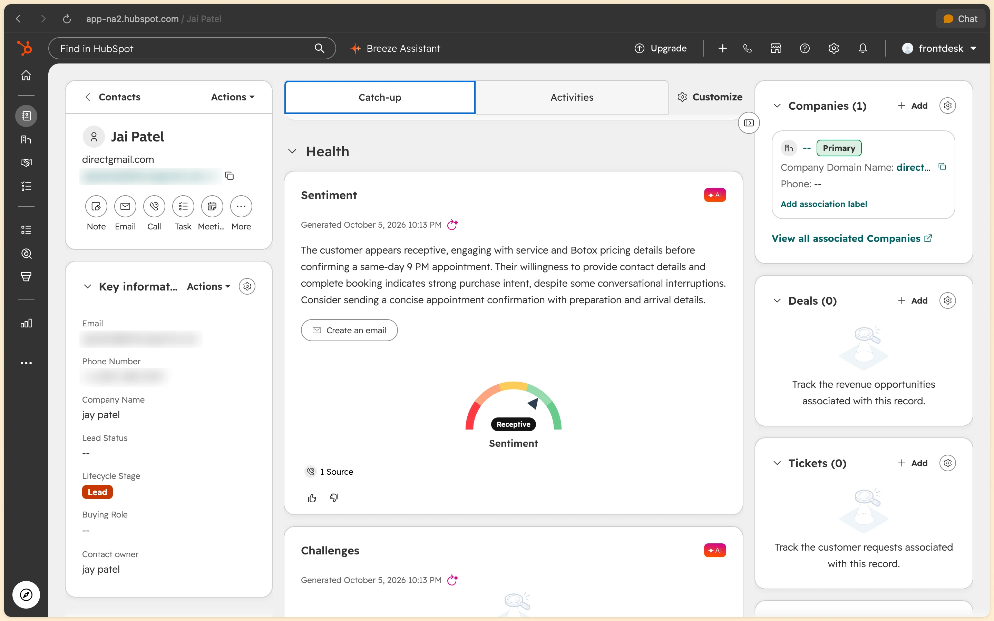Copy the Company Domain Name

(x=942, y=167)
